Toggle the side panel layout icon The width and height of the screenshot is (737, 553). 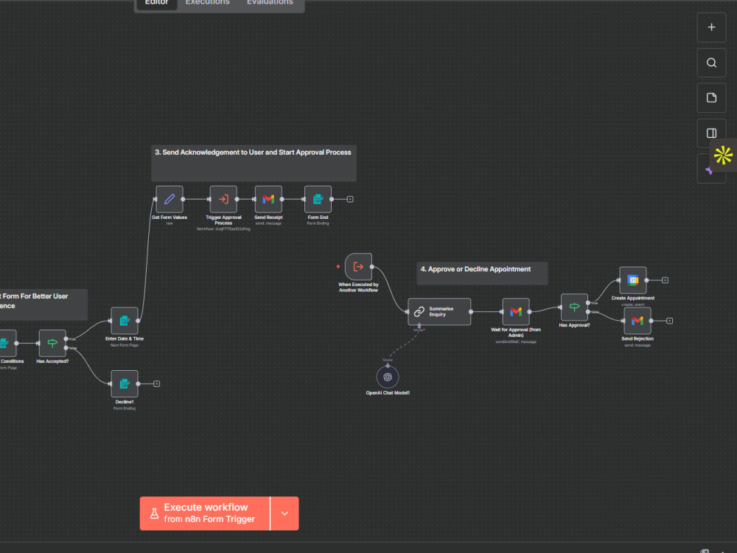pyautogui.click(x=711, y=133)
